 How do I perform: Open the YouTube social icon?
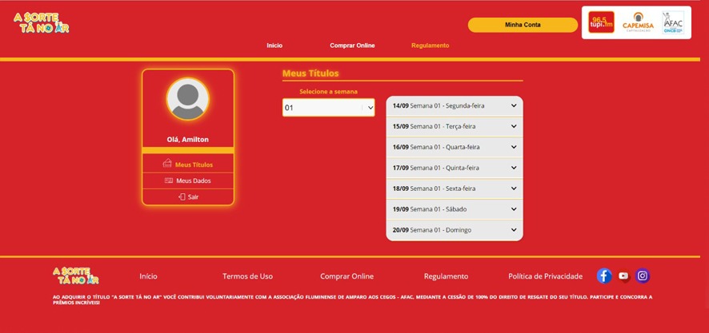(x=623, y=276)
